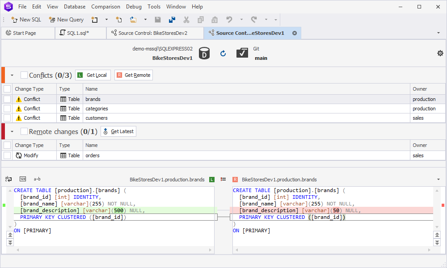The image size is (447, 268).
Task: Click the red R icon in the diff header
Action: (235, 180)
